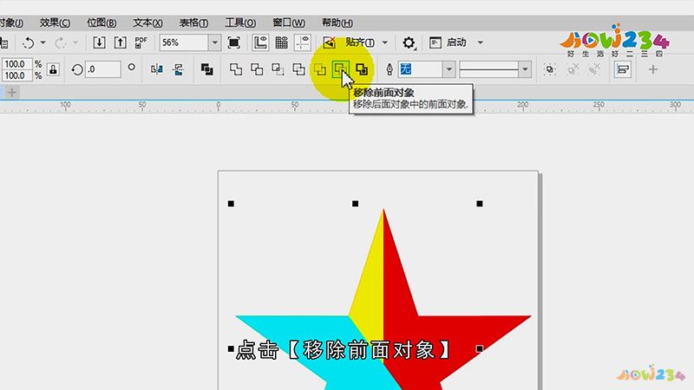Toggle show guidelines button
The image size is (694, 390).
[302, 42]
